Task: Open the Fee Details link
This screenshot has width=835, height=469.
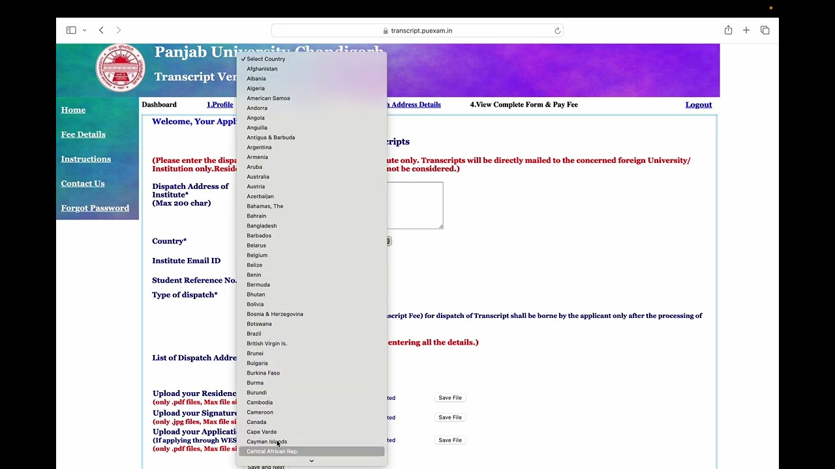Action: 83,134
